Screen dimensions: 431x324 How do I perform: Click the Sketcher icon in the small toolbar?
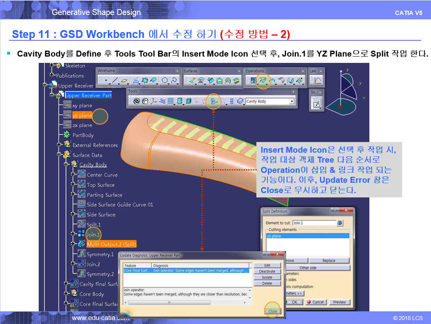pyautogui.click(x=316, y=105)
